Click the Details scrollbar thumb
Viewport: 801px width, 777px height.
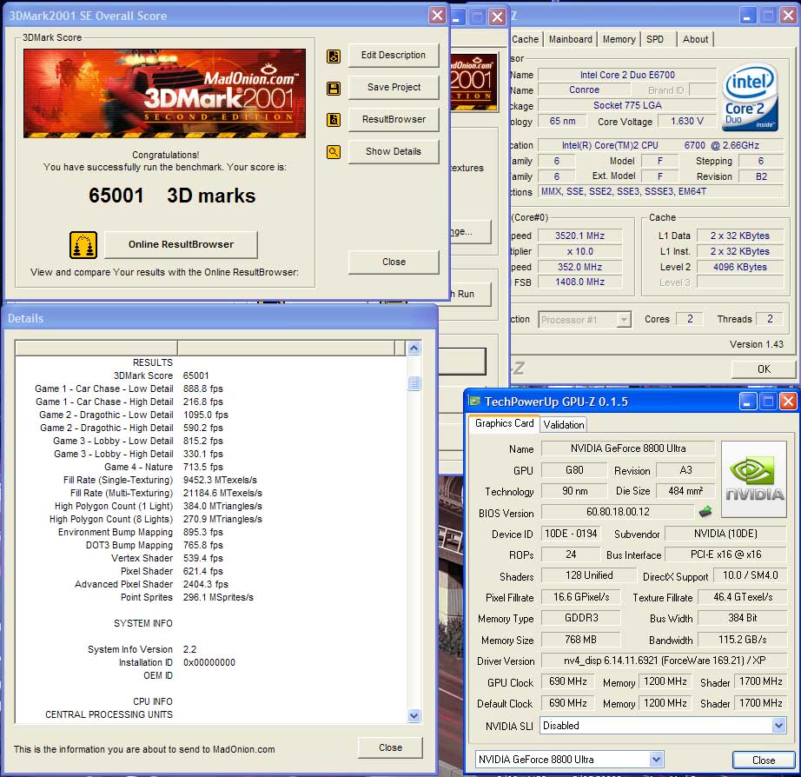(x=414, y=383)
